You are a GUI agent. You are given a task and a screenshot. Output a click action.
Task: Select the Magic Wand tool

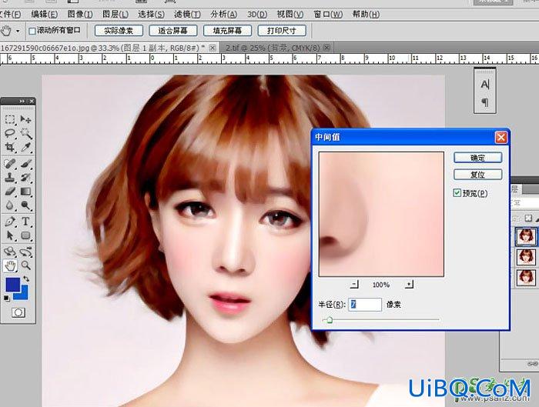[x=25, y=133]
